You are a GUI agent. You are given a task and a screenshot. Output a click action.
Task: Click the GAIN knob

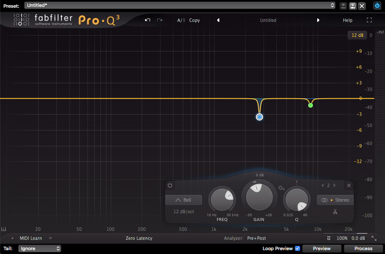[259, 197]
